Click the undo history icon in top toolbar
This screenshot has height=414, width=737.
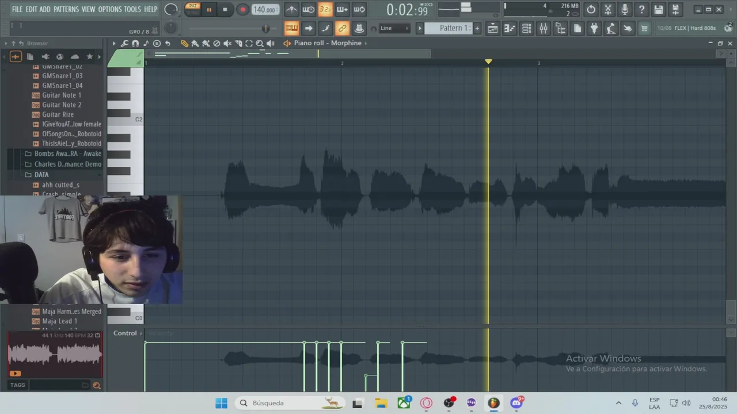591,9
